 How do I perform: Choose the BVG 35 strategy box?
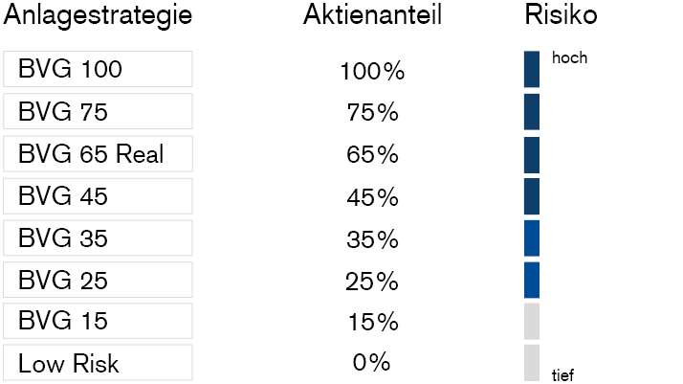pyautogui.click(x=98, y=237)
